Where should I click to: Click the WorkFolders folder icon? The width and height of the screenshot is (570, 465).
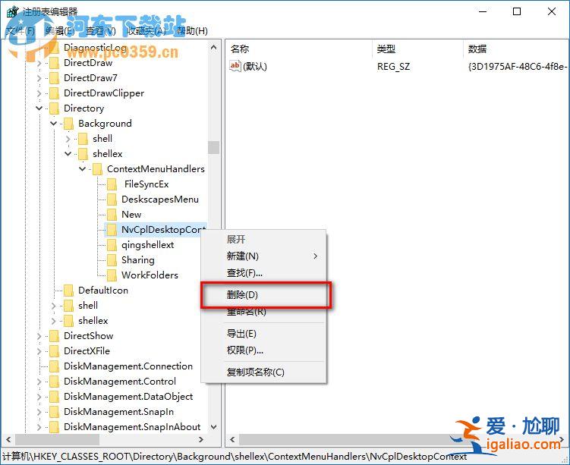pos(112,275)
